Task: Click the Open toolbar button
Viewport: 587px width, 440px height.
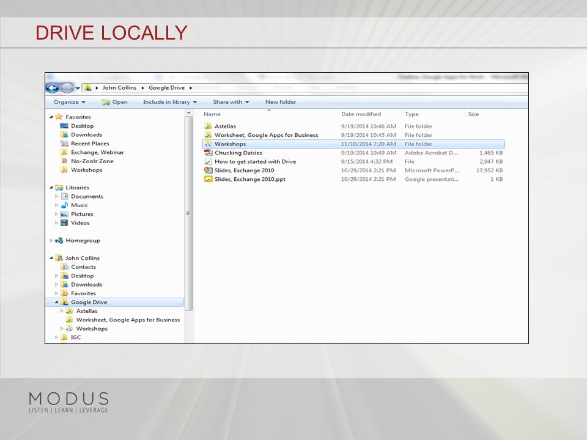Action: (114, 102)
